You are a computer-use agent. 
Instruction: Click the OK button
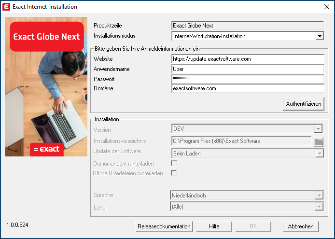click(x=253, y=226)
